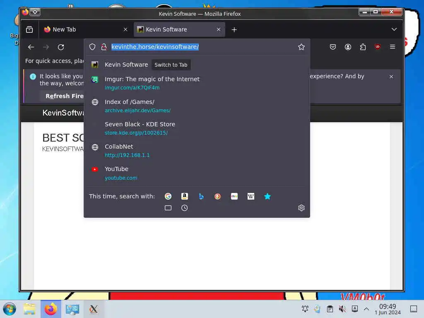424x318 pixels.
Task: Toggle the muted volume tray icon
Action: pos(342,309)
